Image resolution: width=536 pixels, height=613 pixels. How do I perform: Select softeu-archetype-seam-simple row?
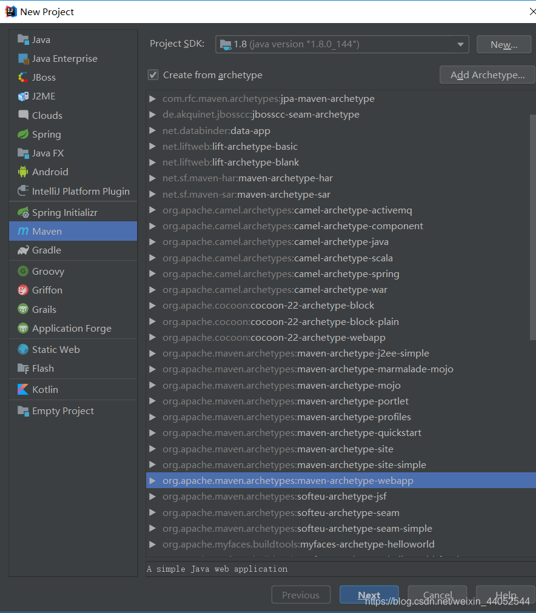click(x=341, y=529)
